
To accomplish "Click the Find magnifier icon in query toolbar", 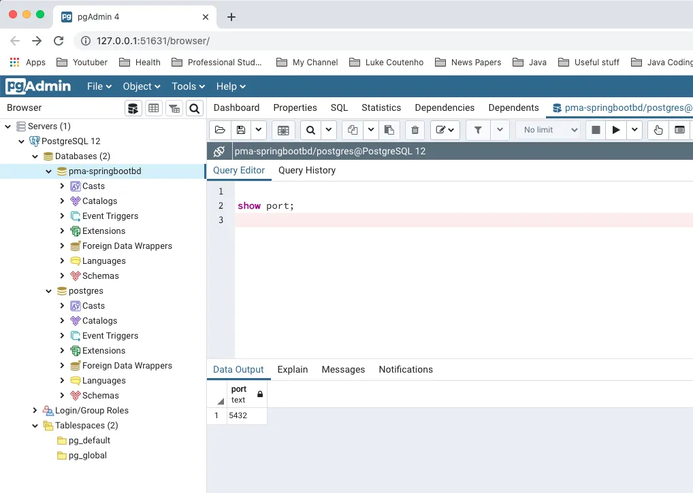I will point(310,130).
